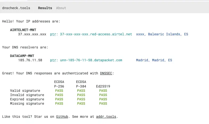Click the Expired signature row label

(27, 99)
